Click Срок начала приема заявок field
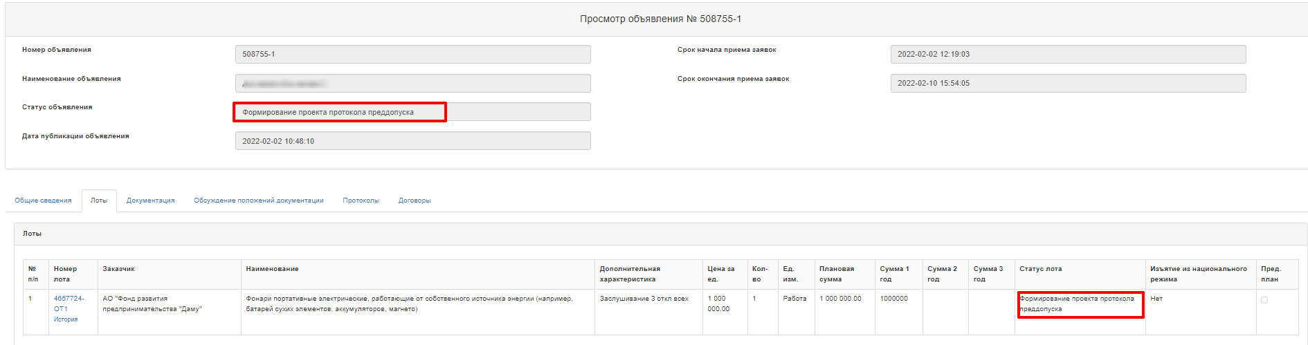 [x=1068, y=54]
